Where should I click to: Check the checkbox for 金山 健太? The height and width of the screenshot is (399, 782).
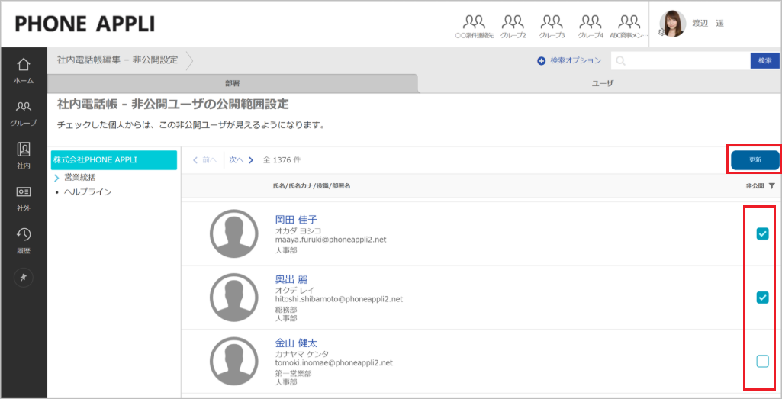[x=762, y=361]
